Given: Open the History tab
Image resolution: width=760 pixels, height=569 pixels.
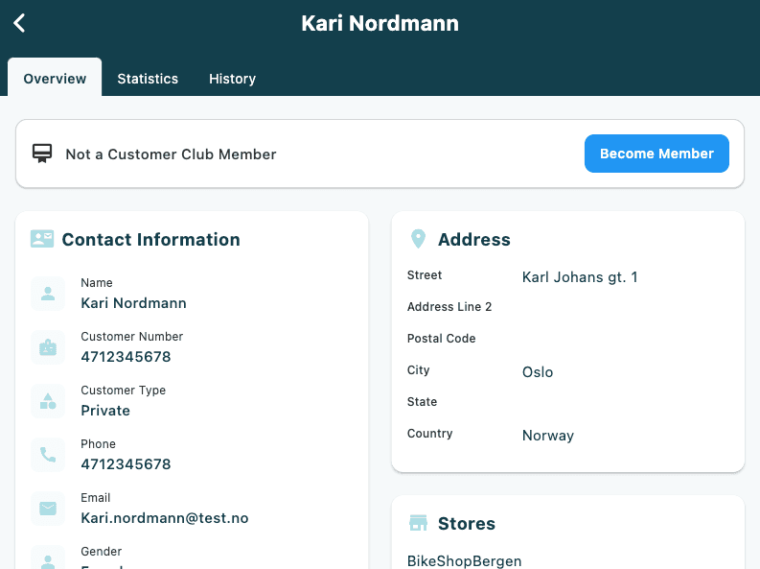Looking at the screenshot, I should [x=232, y=79].
